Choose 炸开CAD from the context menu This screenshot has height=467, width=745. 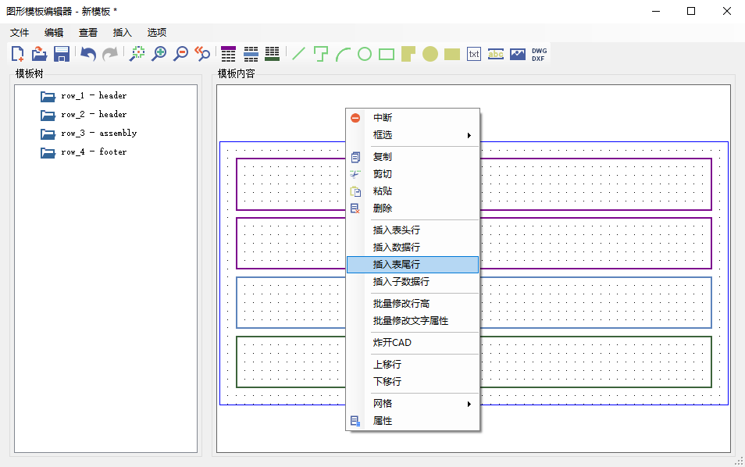412,343
